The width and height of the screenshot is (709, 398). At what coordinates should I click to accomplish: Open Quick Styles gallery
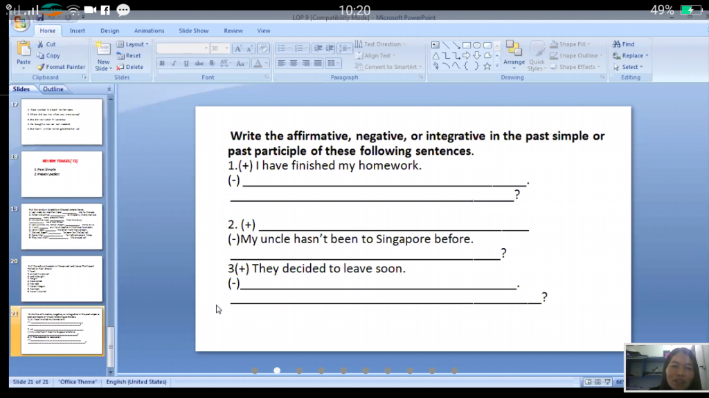537,56
